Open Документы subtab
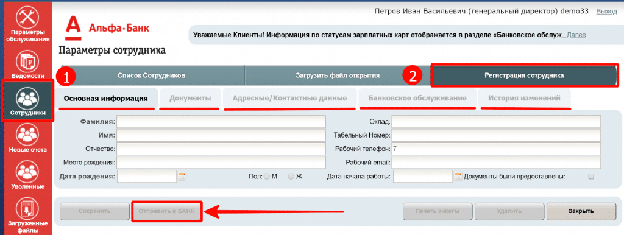 tap(190, 99)
